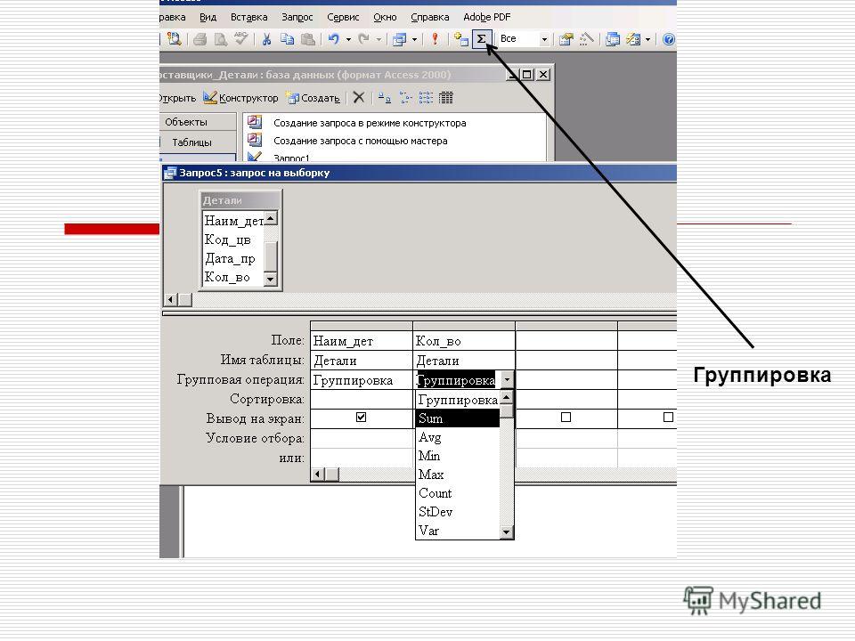This screenshot has height=641, width=855.
Task: Select Таблицы in the objects pane
Action: click(x=191, y=142)
